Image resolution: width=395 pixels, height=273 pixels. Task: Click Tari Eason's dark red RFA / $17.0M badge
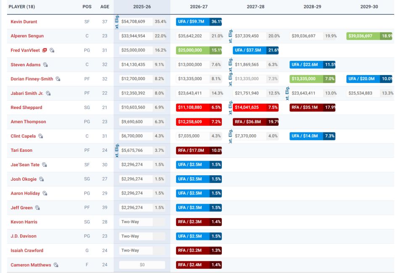193,151
